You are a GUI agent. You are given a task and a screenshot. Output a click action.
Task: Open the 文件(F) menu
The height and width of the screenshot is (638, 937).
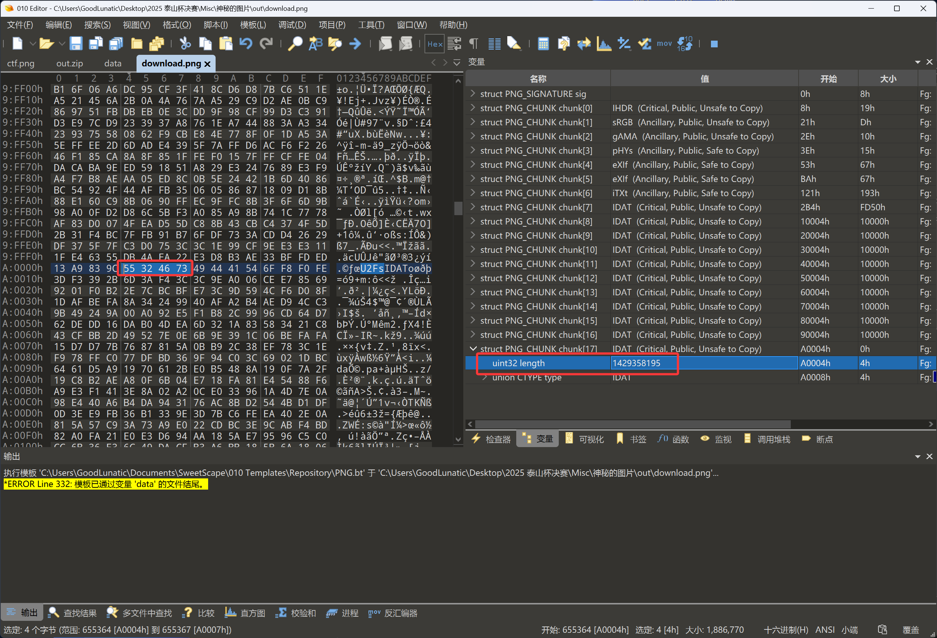[x=20, y=25]
